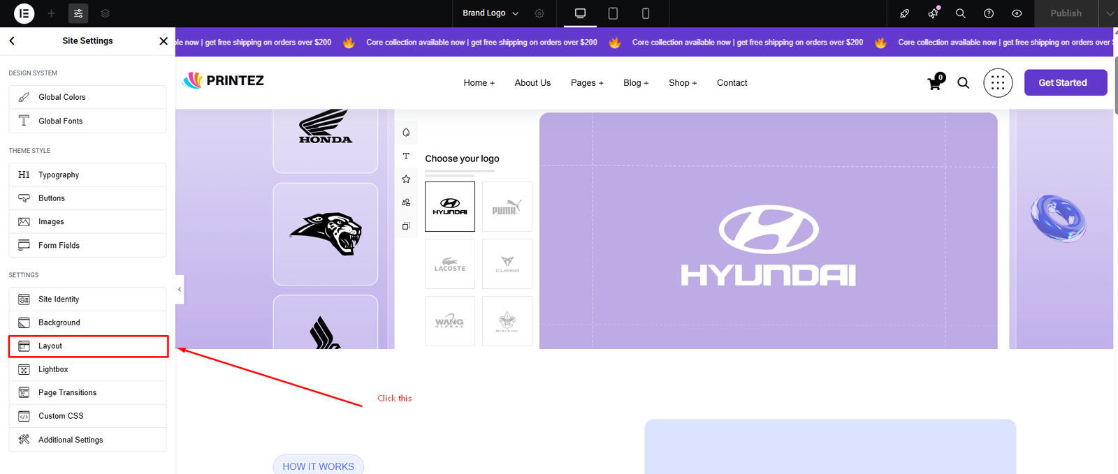Click the Get Started button
This screenshot has width=1118, height=474.
(1065, 82)
